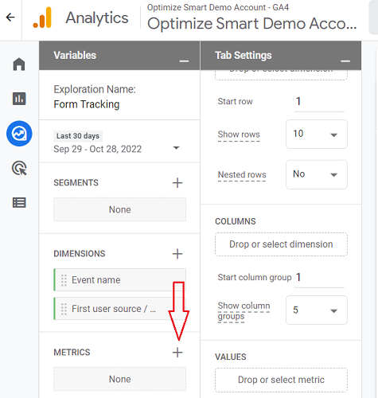Select the Event name dimension
The width and height of the screenshot is (378, 398).
(x=120, y=280)
